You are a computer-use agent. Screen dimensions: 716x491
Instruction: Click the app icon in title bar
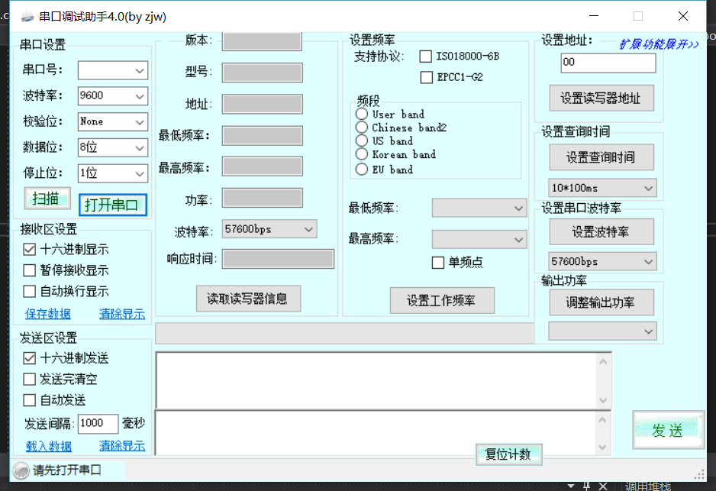point(27,17)
